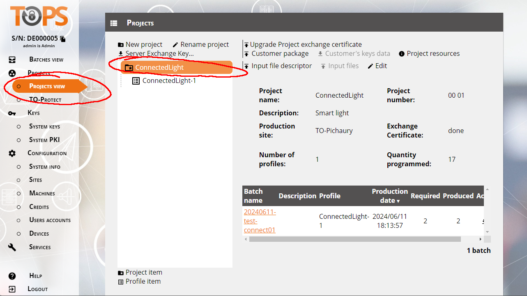Click the Batches view inbox icon
Image resolution: width=527 pixels, height=296 pixels.
click(12, 60)
